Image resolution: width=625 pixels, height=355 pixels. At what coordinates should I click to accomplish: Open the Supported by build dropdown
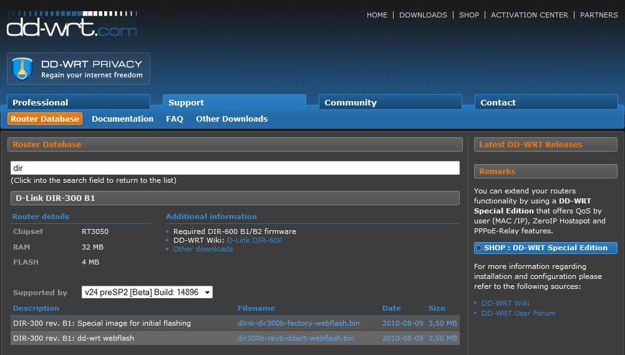(x=147, y=292)
